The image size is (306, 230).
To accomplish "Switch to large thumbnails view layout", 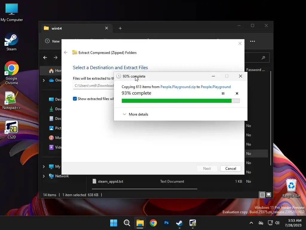I will [x=269, y=195].
